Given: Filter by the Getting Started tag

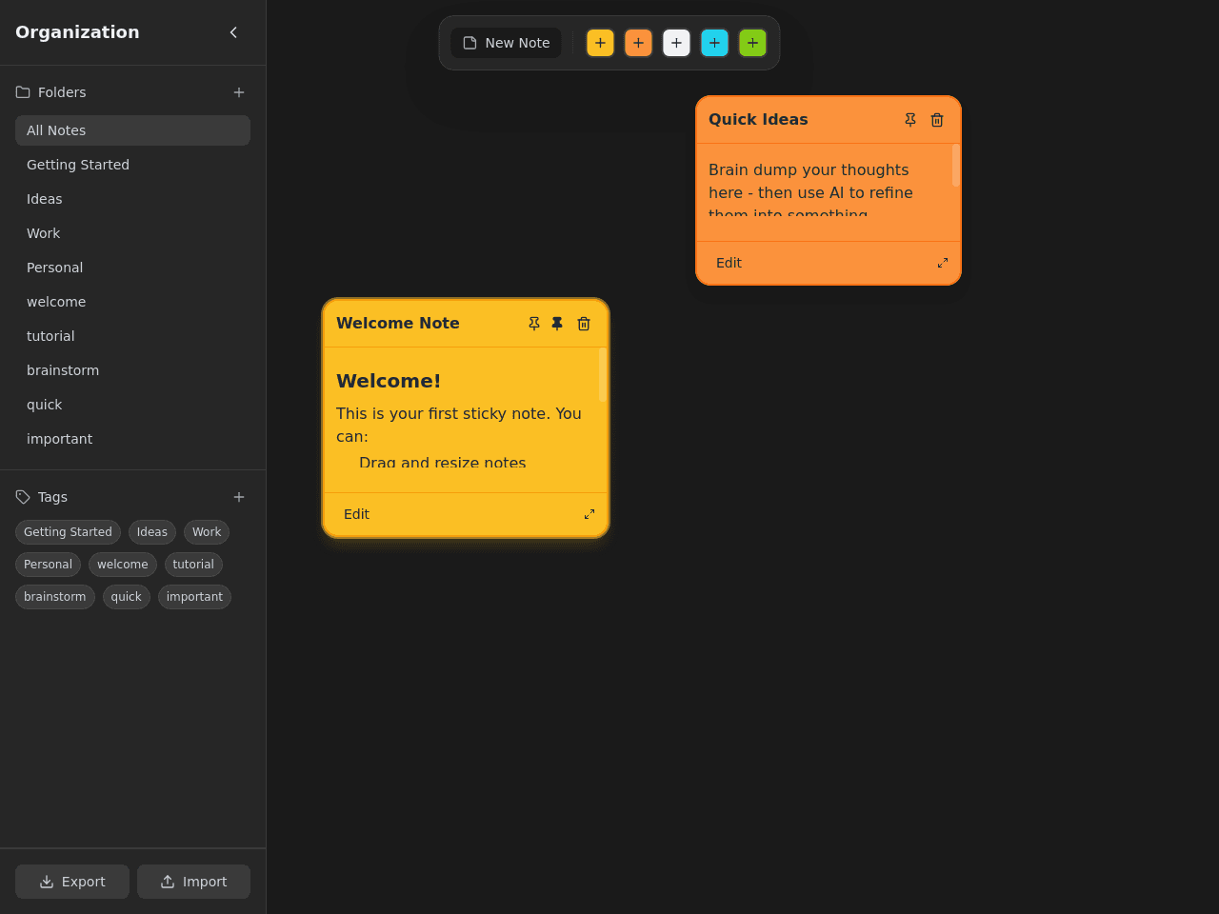Looking at the screenshot, I should [x=68, y=532].
